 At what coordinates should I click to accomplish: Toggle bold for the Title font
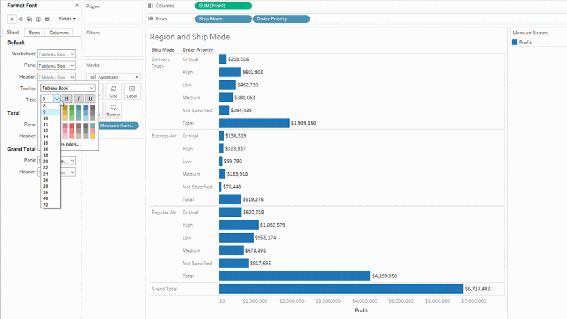pos(66,99)
